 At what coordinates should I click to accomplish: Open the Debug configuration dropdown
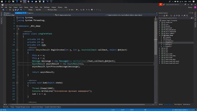point(31,10)
